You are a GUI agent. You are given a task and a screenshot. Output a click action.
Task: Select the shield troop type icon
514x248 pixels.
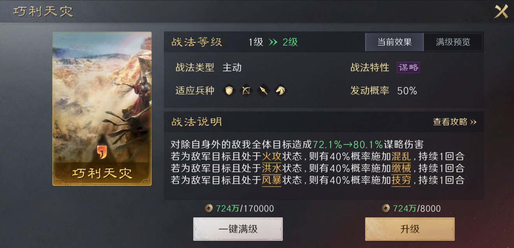coord(229,91)
